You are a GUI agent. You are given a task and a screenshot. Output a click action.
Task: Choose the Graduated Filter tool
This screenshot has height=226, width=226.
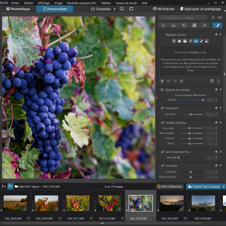pyautogui.click(x=185, y=41)
